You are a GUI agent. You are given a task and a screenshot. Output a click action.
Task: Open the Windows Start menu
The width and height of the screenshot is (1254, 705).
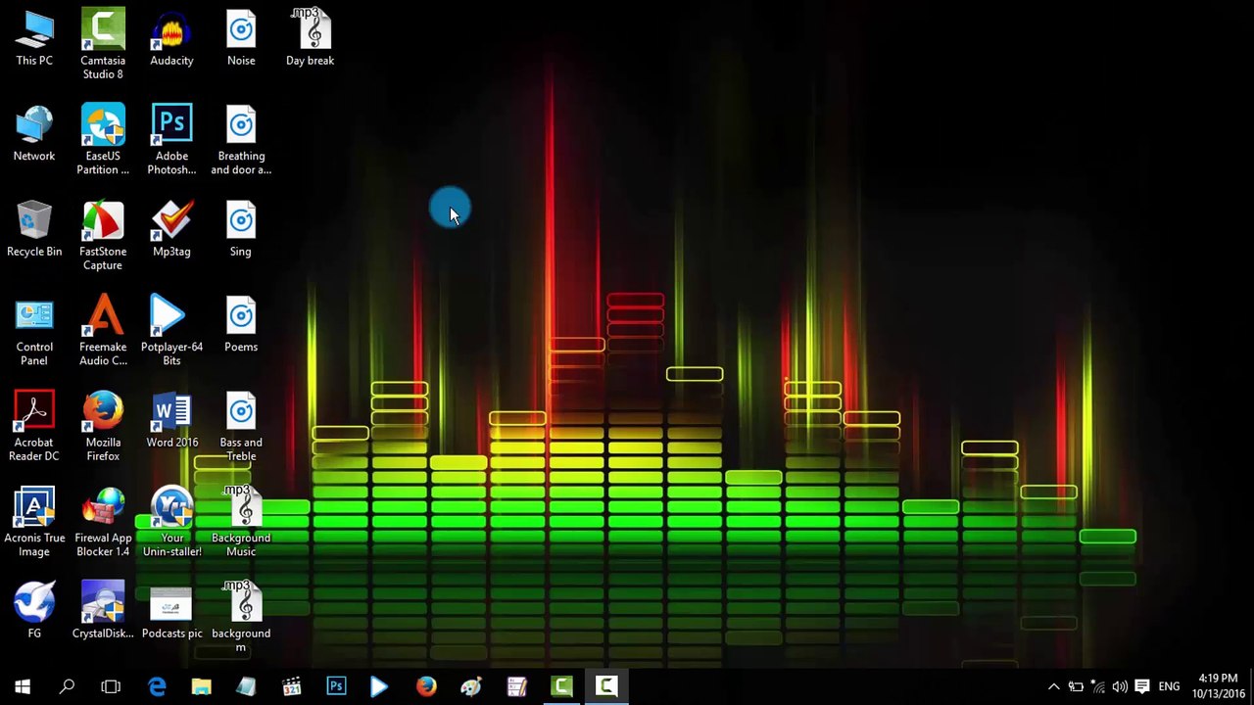click(x=23, y=686)
